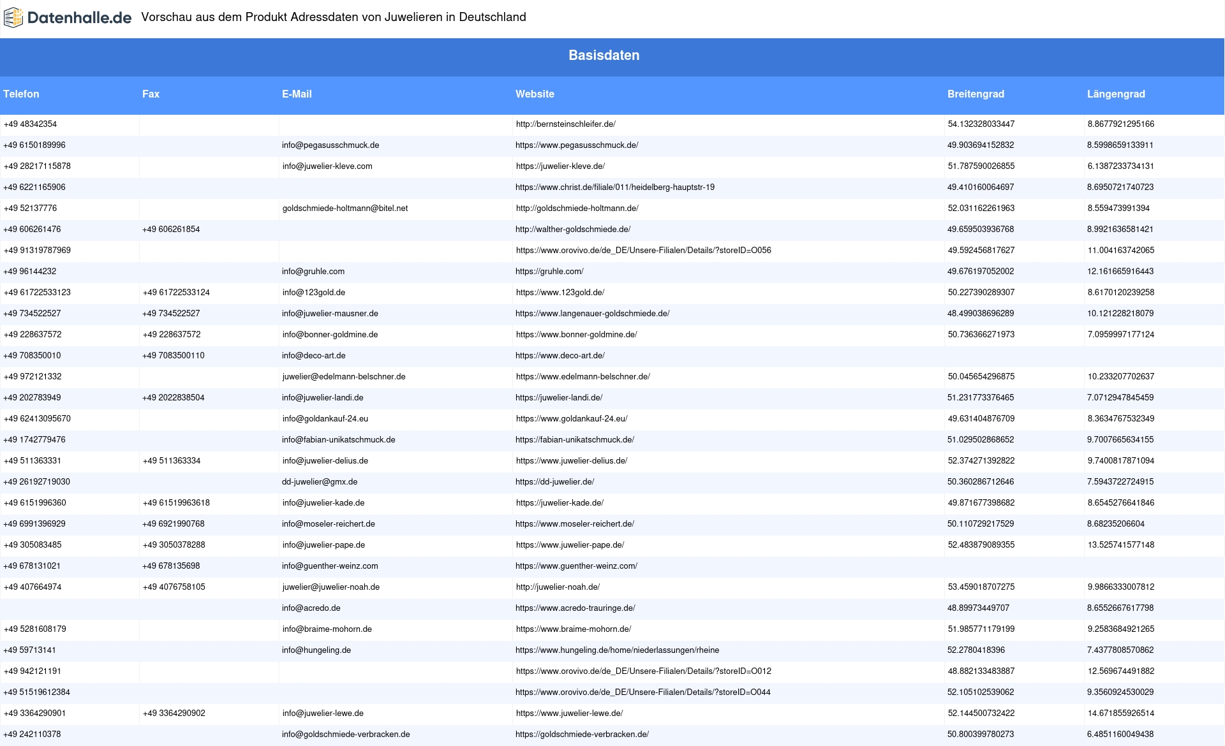Select phone number +49 51519612384
The width and height of the screenshot is (1225, 746).
[x=37, y=692]
